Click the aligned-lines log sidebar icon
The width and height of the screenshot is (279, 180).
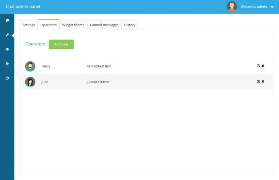point(7,64)
